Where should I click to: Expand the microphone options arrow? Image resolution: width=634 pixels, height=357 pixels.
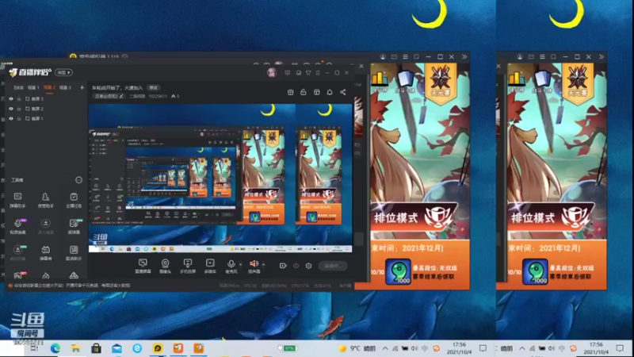pos(241,265)
